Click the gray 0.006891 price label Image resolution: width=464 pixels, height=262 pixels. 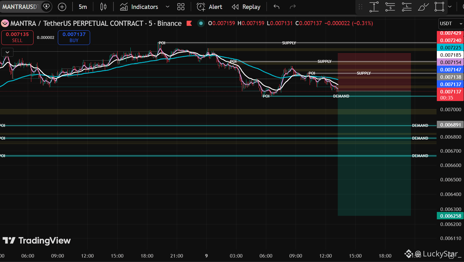click(x=450, y=125)
